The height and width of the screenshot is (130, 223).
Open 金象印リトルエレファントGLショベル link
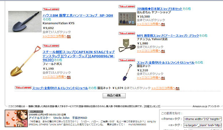[166, 63]
